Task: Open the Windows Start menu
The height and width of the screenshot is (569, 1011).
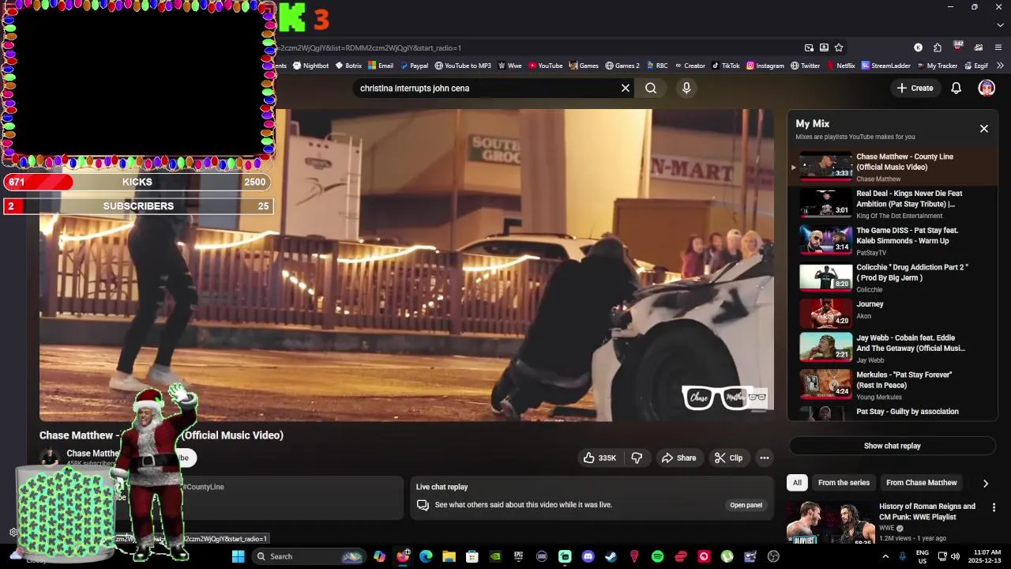Action: tap(238, 556)
